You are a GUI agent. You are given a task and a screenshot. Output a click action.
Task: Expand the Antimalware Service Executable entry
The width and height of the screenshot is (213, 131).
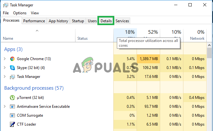click(x=4, y=107)
